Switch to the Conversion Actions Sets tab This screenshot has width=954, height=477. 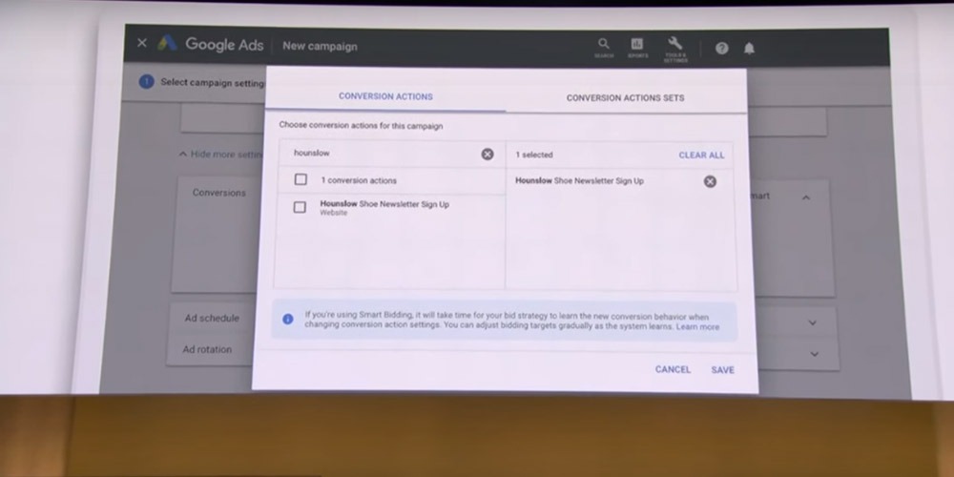tap(626, 97)
